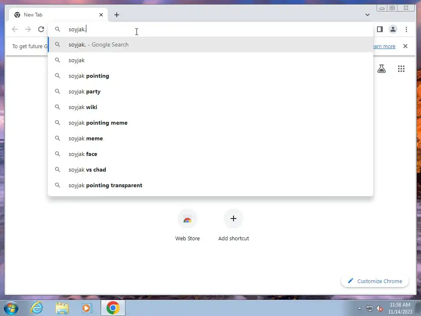Open the clock showing 11:58 AM
This screenshot has height=316, width=421.
tap(400, 308)
